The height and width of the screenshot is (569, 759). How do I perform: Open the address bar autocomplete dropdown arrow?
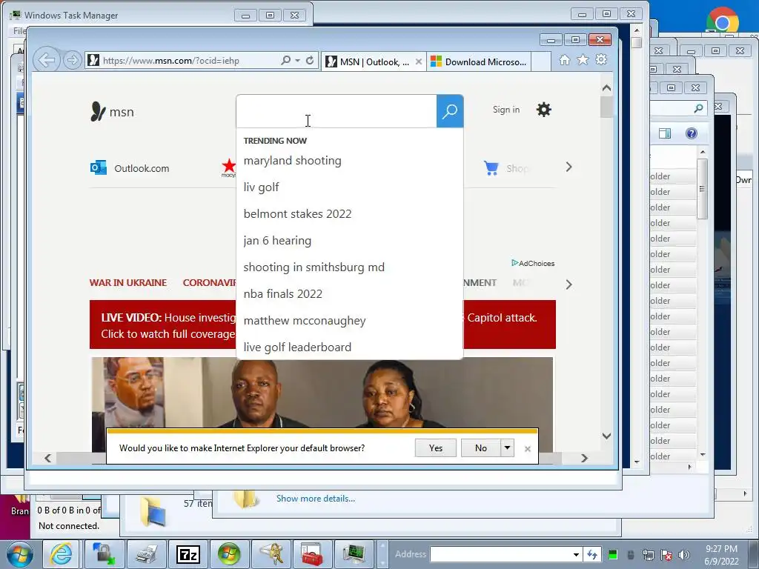[298, 61]
